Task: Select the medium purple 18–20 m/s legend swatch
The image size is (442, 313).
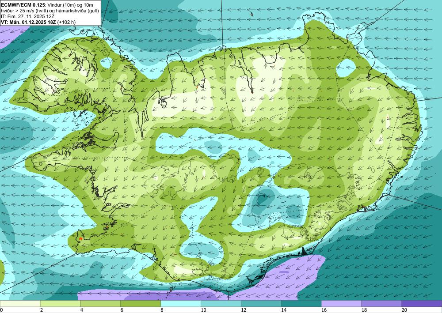Action: [382, 304]
